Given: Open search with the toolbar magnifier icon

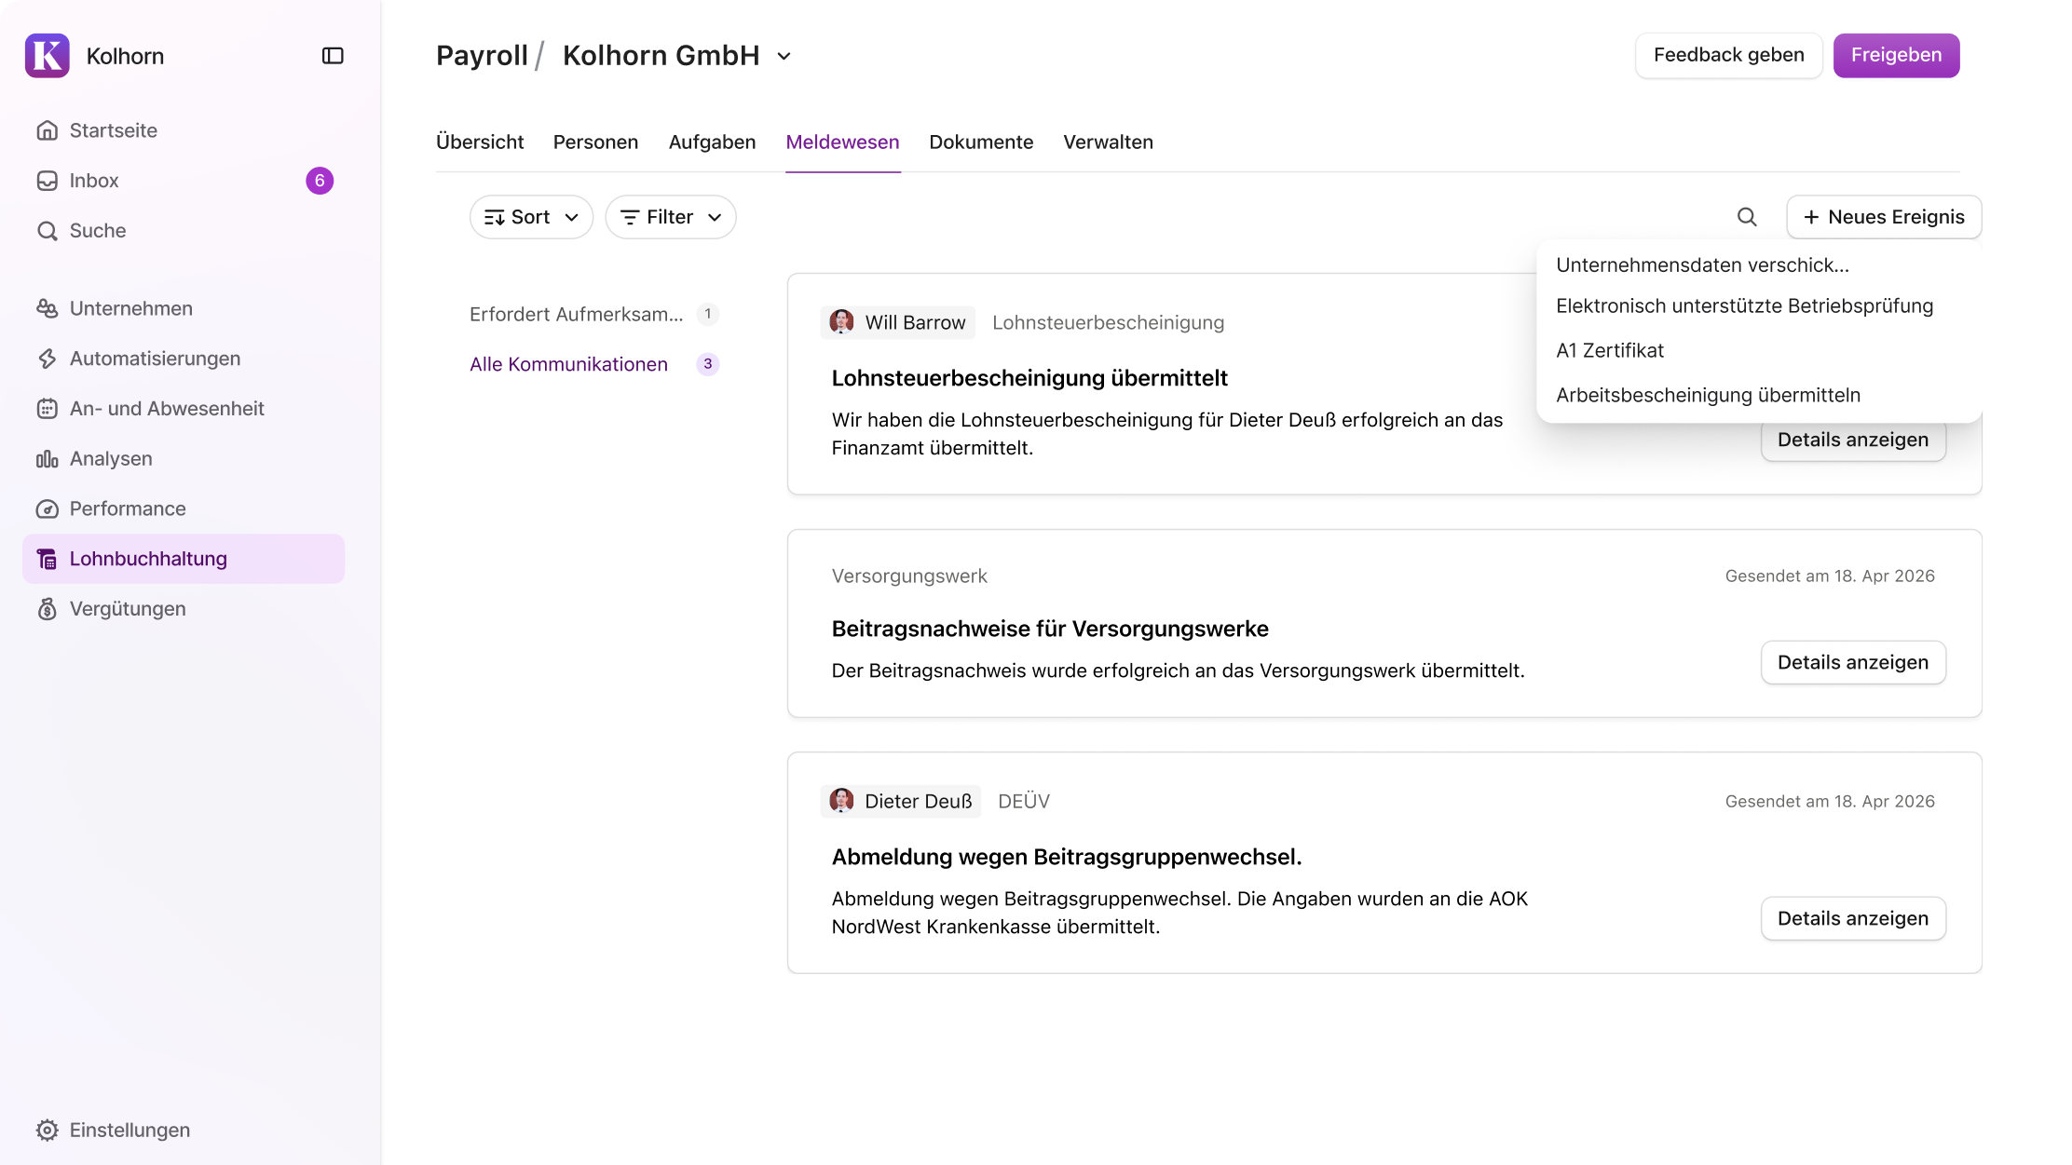Looking at the screenshot, I should (x=1747, y=217).
